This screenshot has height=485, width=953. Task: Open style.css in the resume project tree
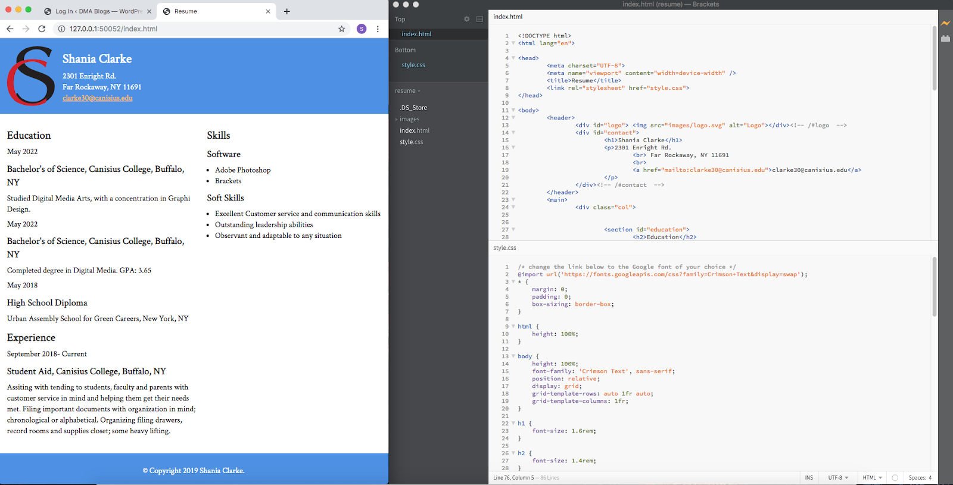(x=412, y=142)
